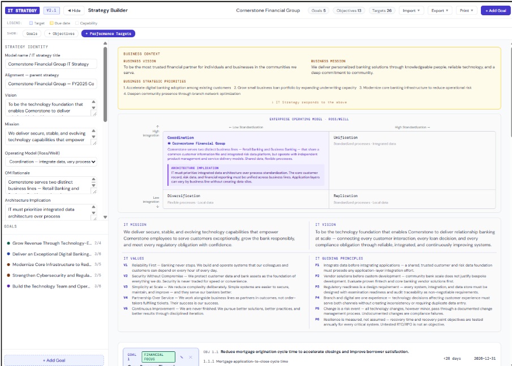Toggle the Goals show pill

[32, 33]
